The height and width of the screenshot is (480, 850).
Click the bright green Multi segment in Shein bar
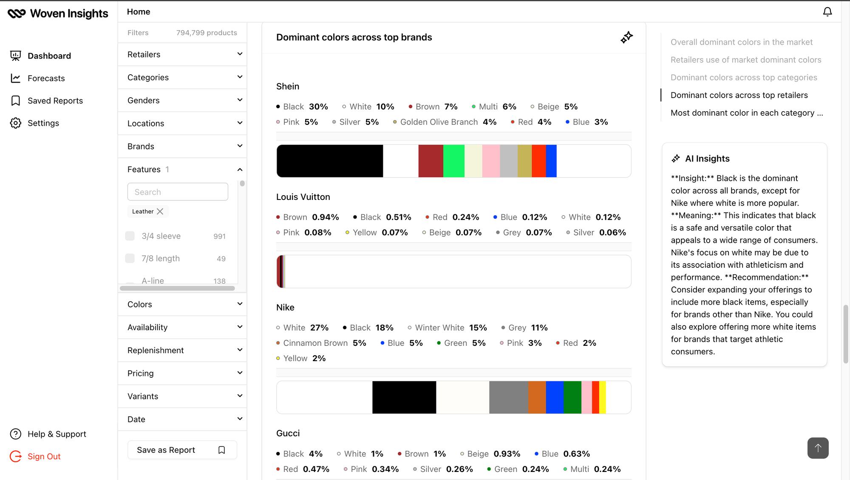(453, 161)
